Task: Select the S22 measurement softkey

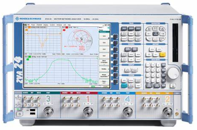Action: (104, 56)
